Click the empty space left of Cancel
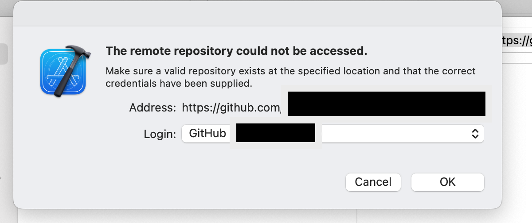The height and width of the screenshot is (223, 532). tap(222, 182)
